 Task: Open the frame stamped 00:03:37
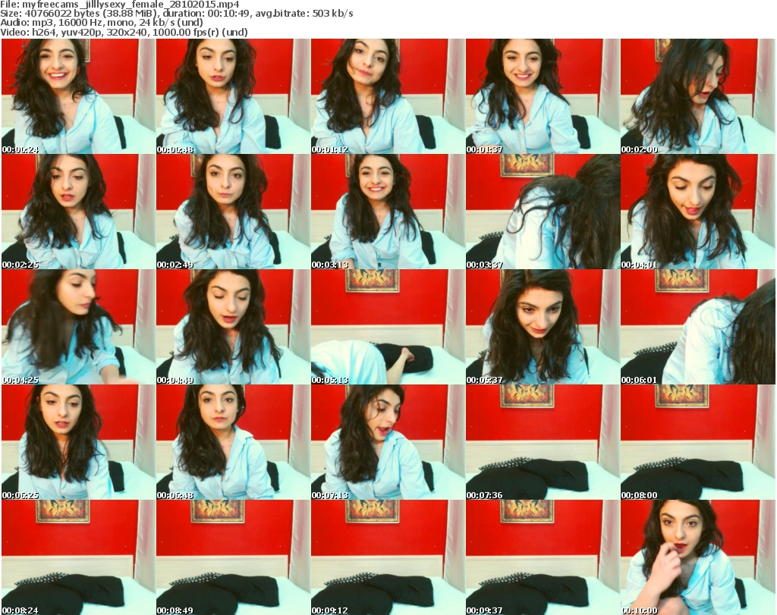coord(543,212)
